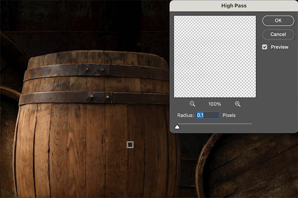Viewport: 298px width, 198px height.
Task: Click the rivets on the lower metal band
Action: pos(99,96)
